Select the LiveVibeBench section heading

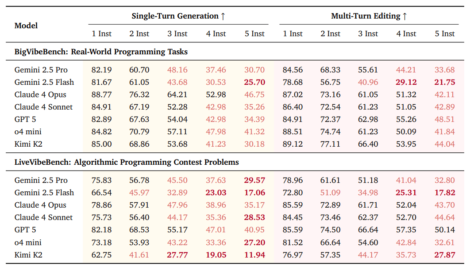tap(127, 162)
